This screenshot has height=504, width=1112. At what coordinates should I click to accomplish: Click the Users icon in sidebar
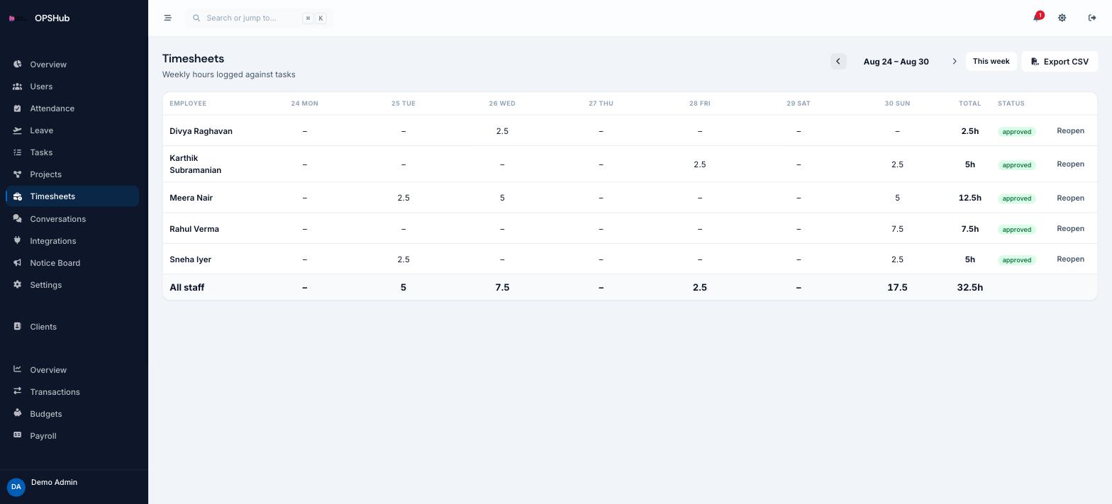17,86
